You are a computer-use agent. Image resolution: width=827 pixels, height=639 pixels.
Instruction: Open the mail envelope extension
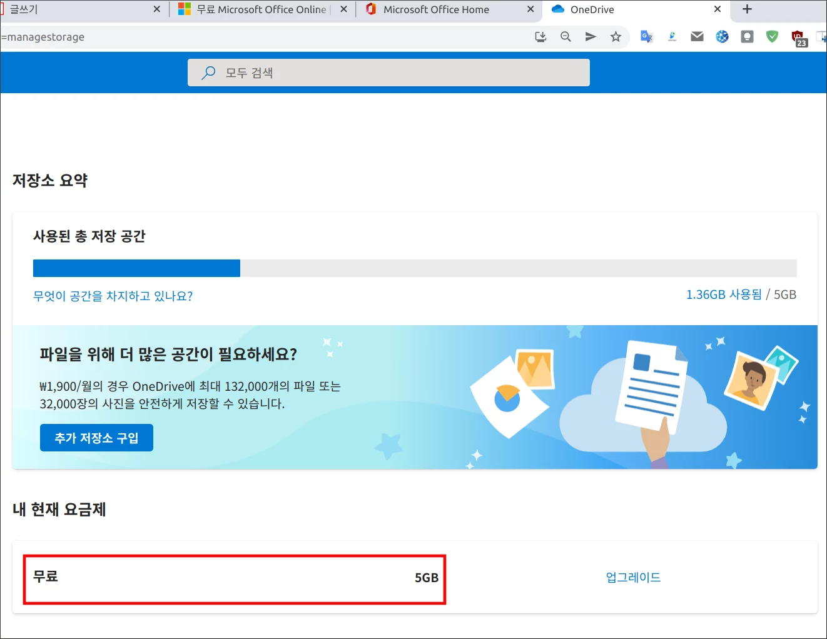pyautogui.click(x=697, y=37)
